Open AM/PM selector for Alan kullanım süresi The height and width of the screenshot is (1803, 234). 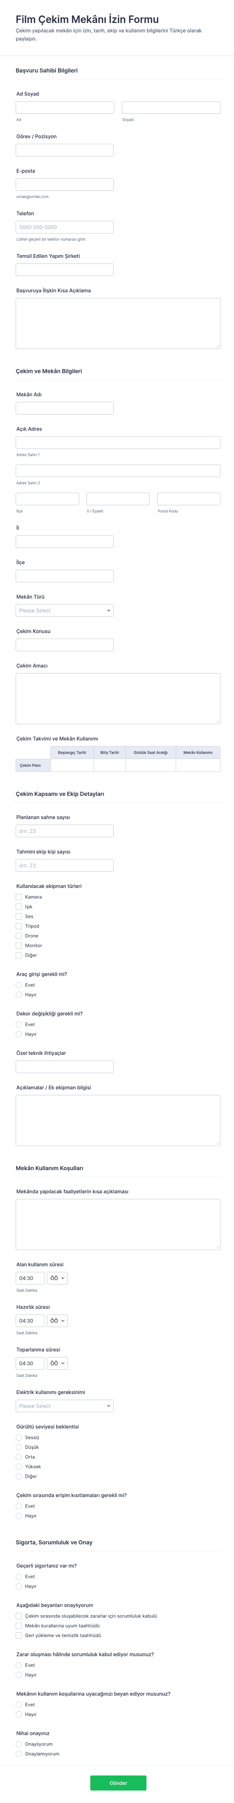coord(57,1278)
